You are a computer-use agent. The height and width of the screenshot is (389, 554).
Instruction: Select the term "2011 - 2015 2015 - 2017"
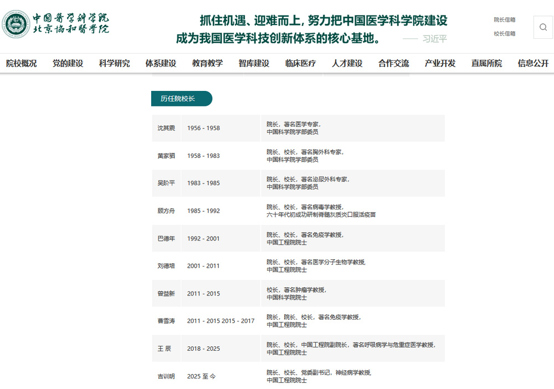221,321
